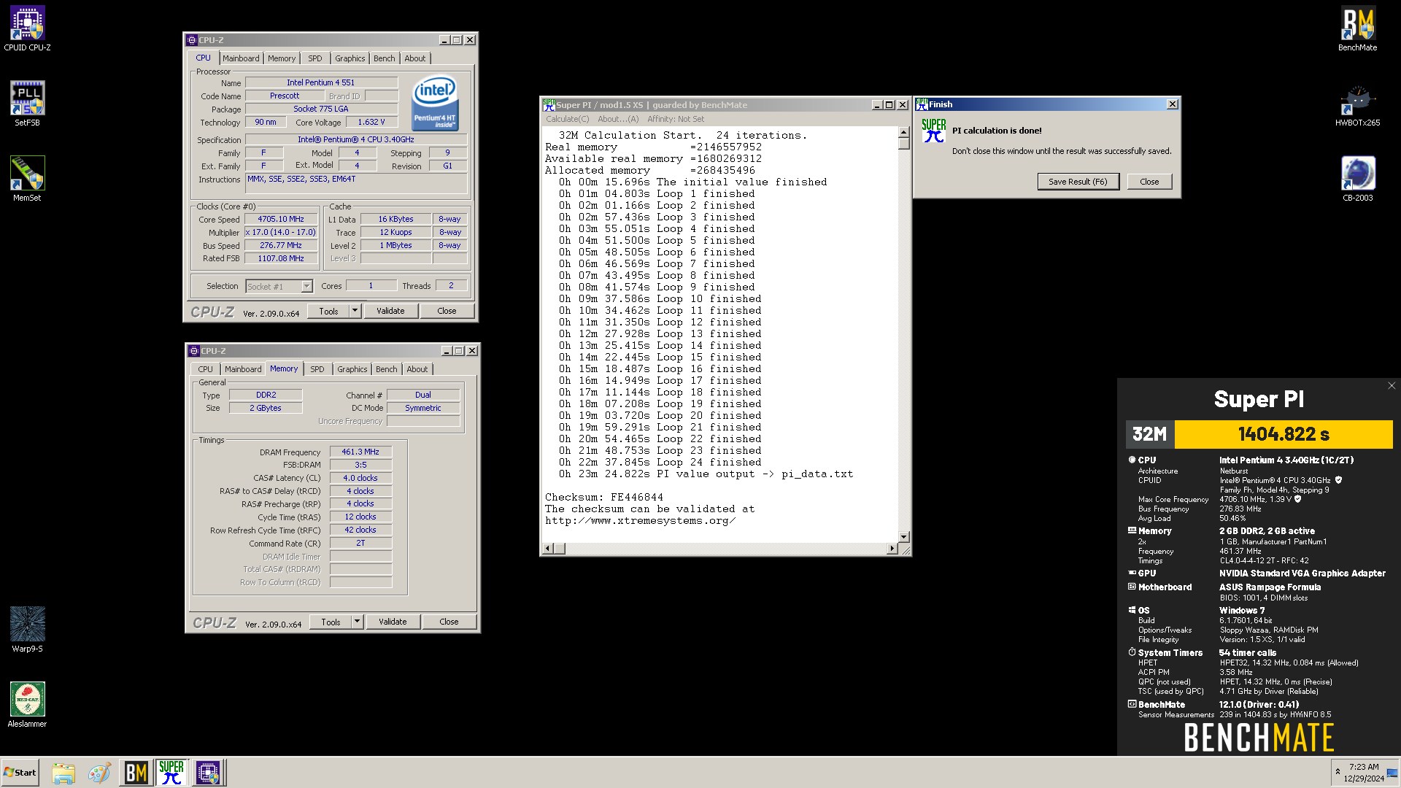Click Loop 24 finished line
The width and height of the screenshot is (1401, 788).
pos(660,462)
